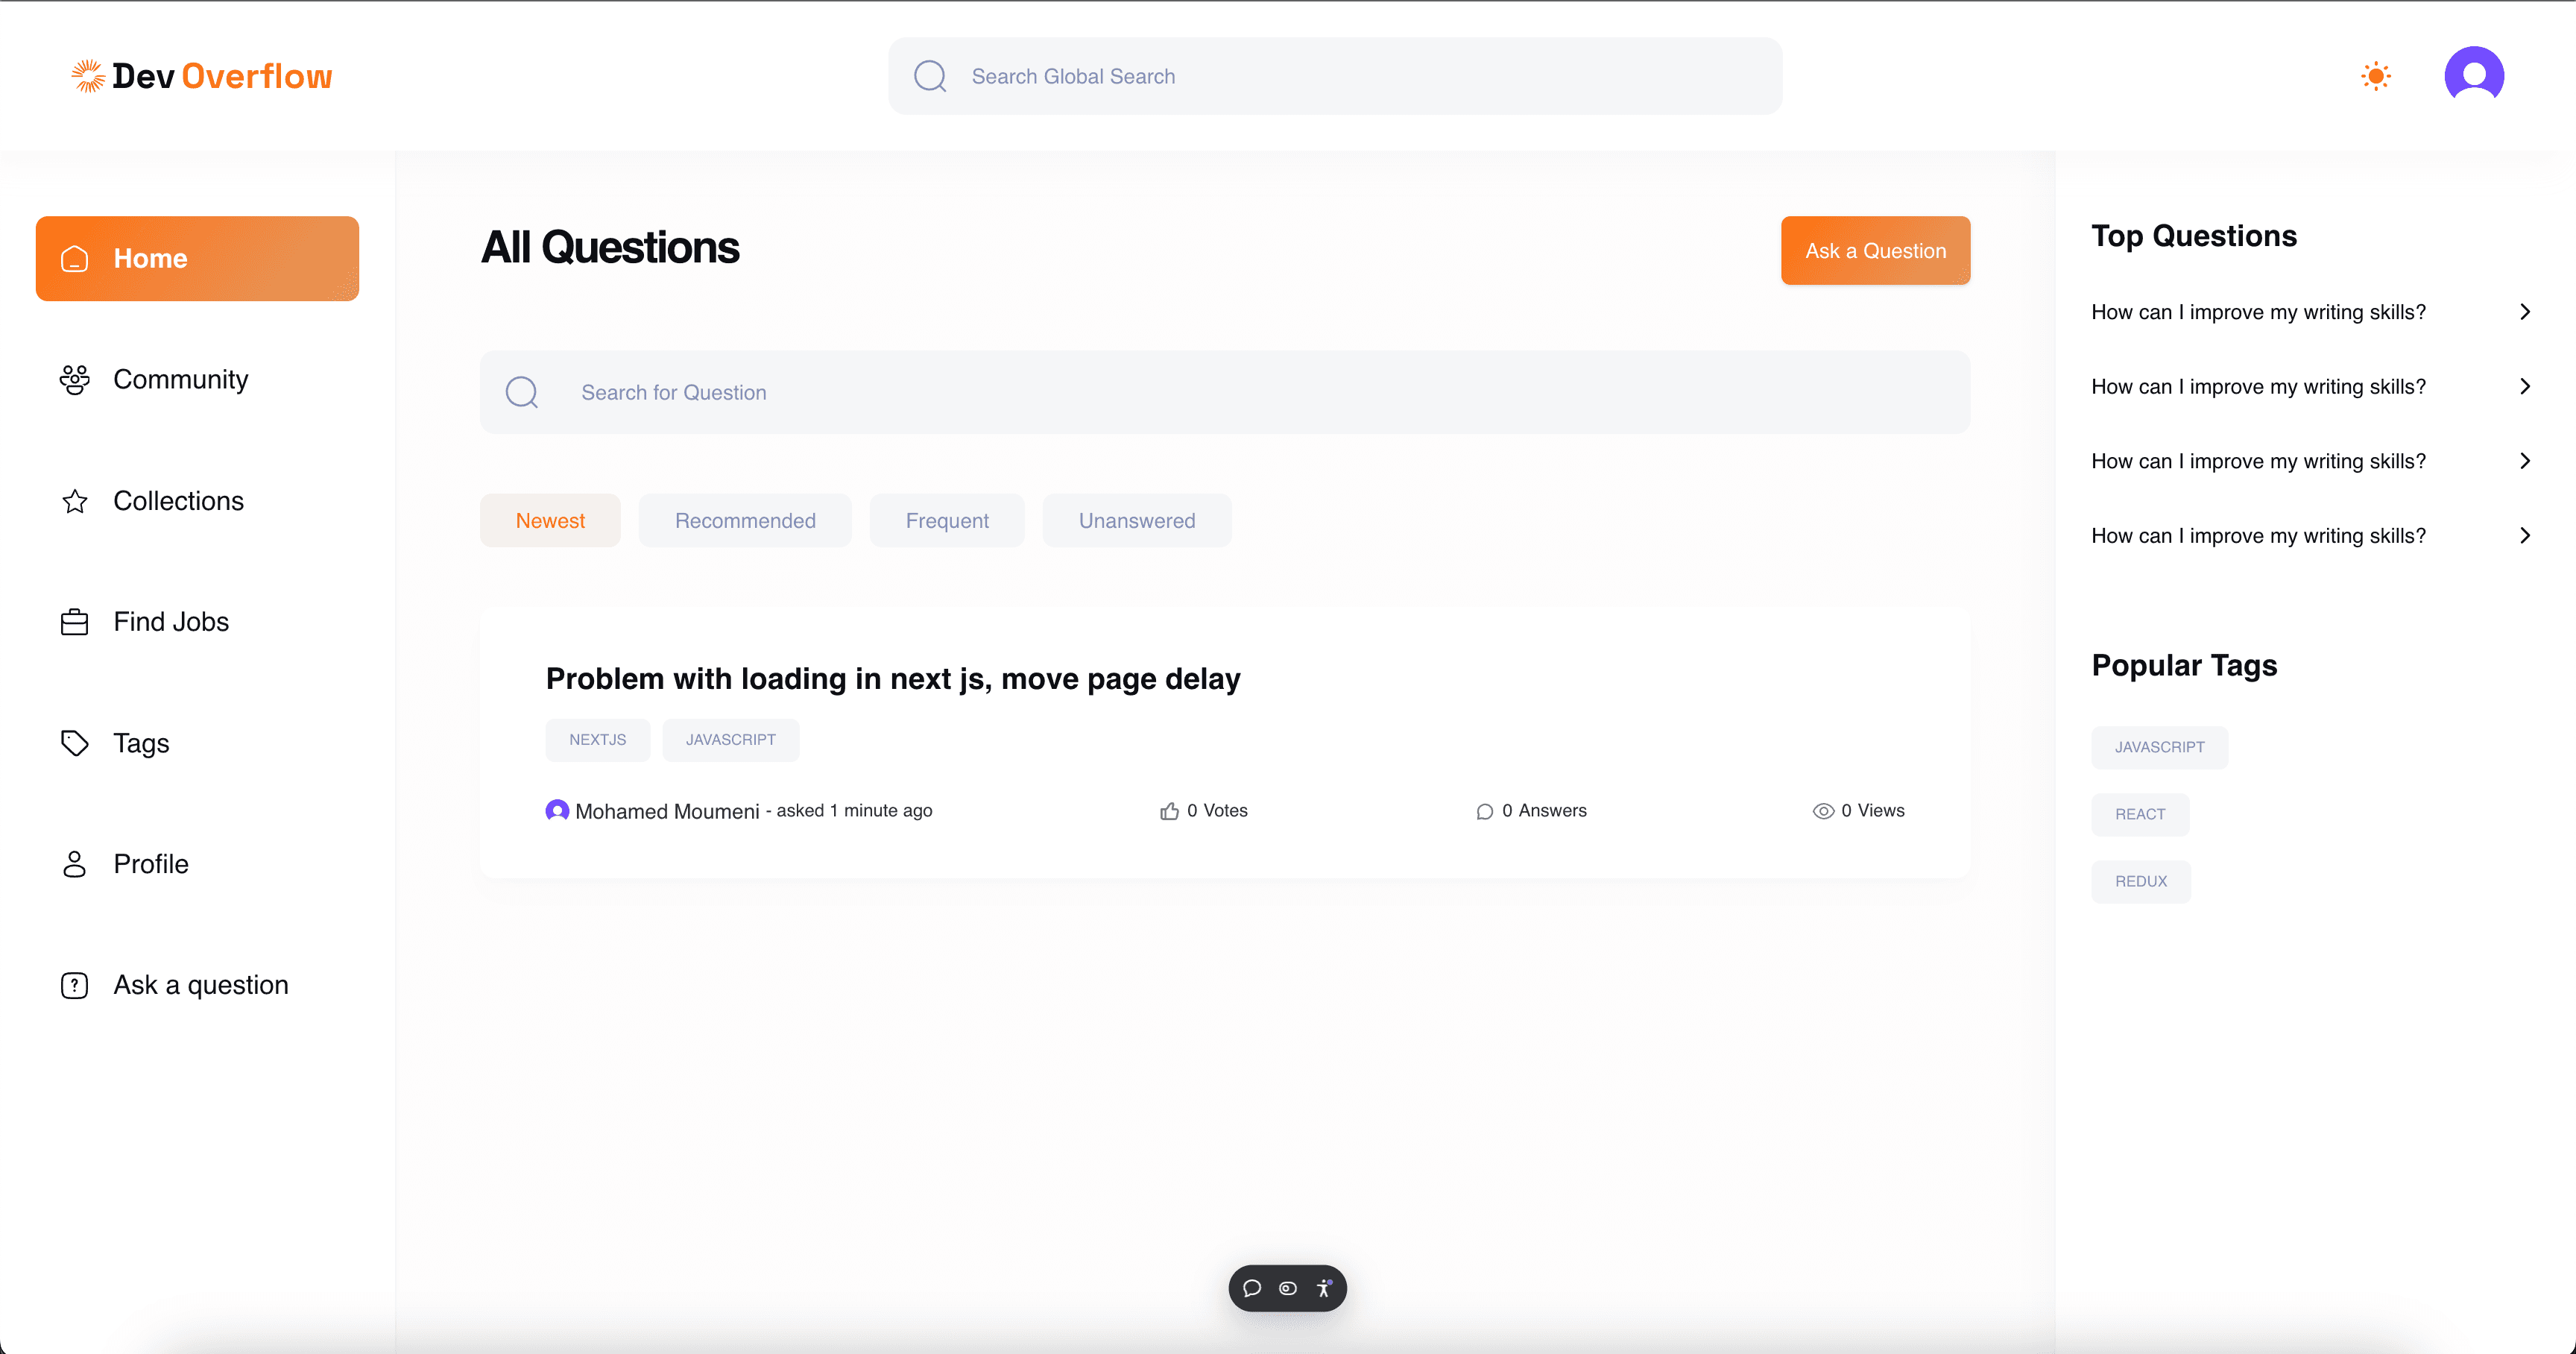Toggle light/dark theme sun icon
Screen dimensions: 2576x1354
click(2376, 76)
